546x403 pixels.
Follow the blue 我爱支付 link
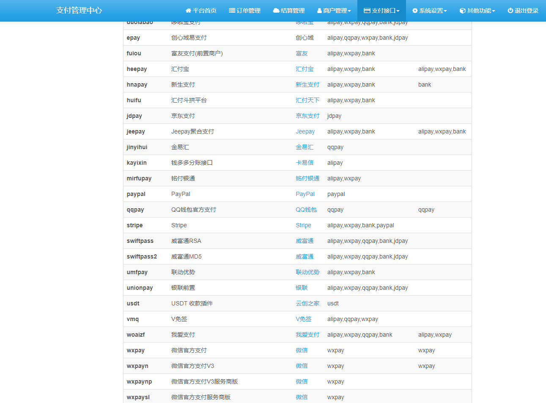tap(307, 335)
